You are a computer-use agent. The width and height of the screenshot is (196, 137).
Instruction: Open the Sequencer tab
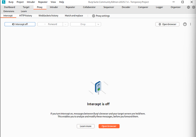pos(109,7)
